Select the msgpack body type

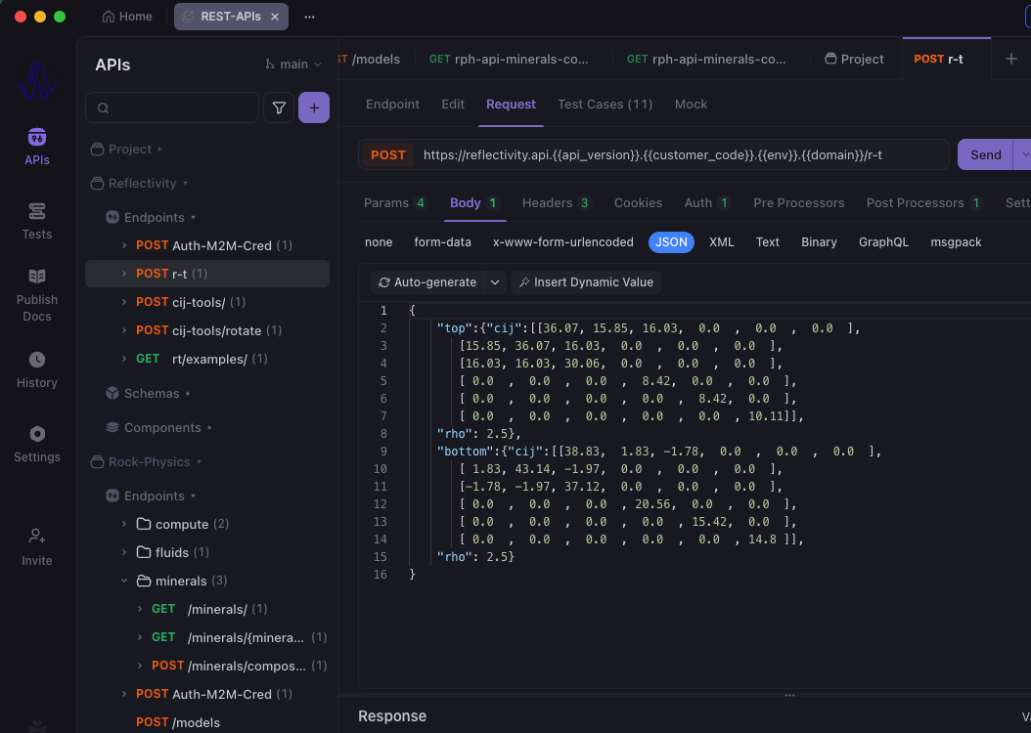(x=956, y=242)
